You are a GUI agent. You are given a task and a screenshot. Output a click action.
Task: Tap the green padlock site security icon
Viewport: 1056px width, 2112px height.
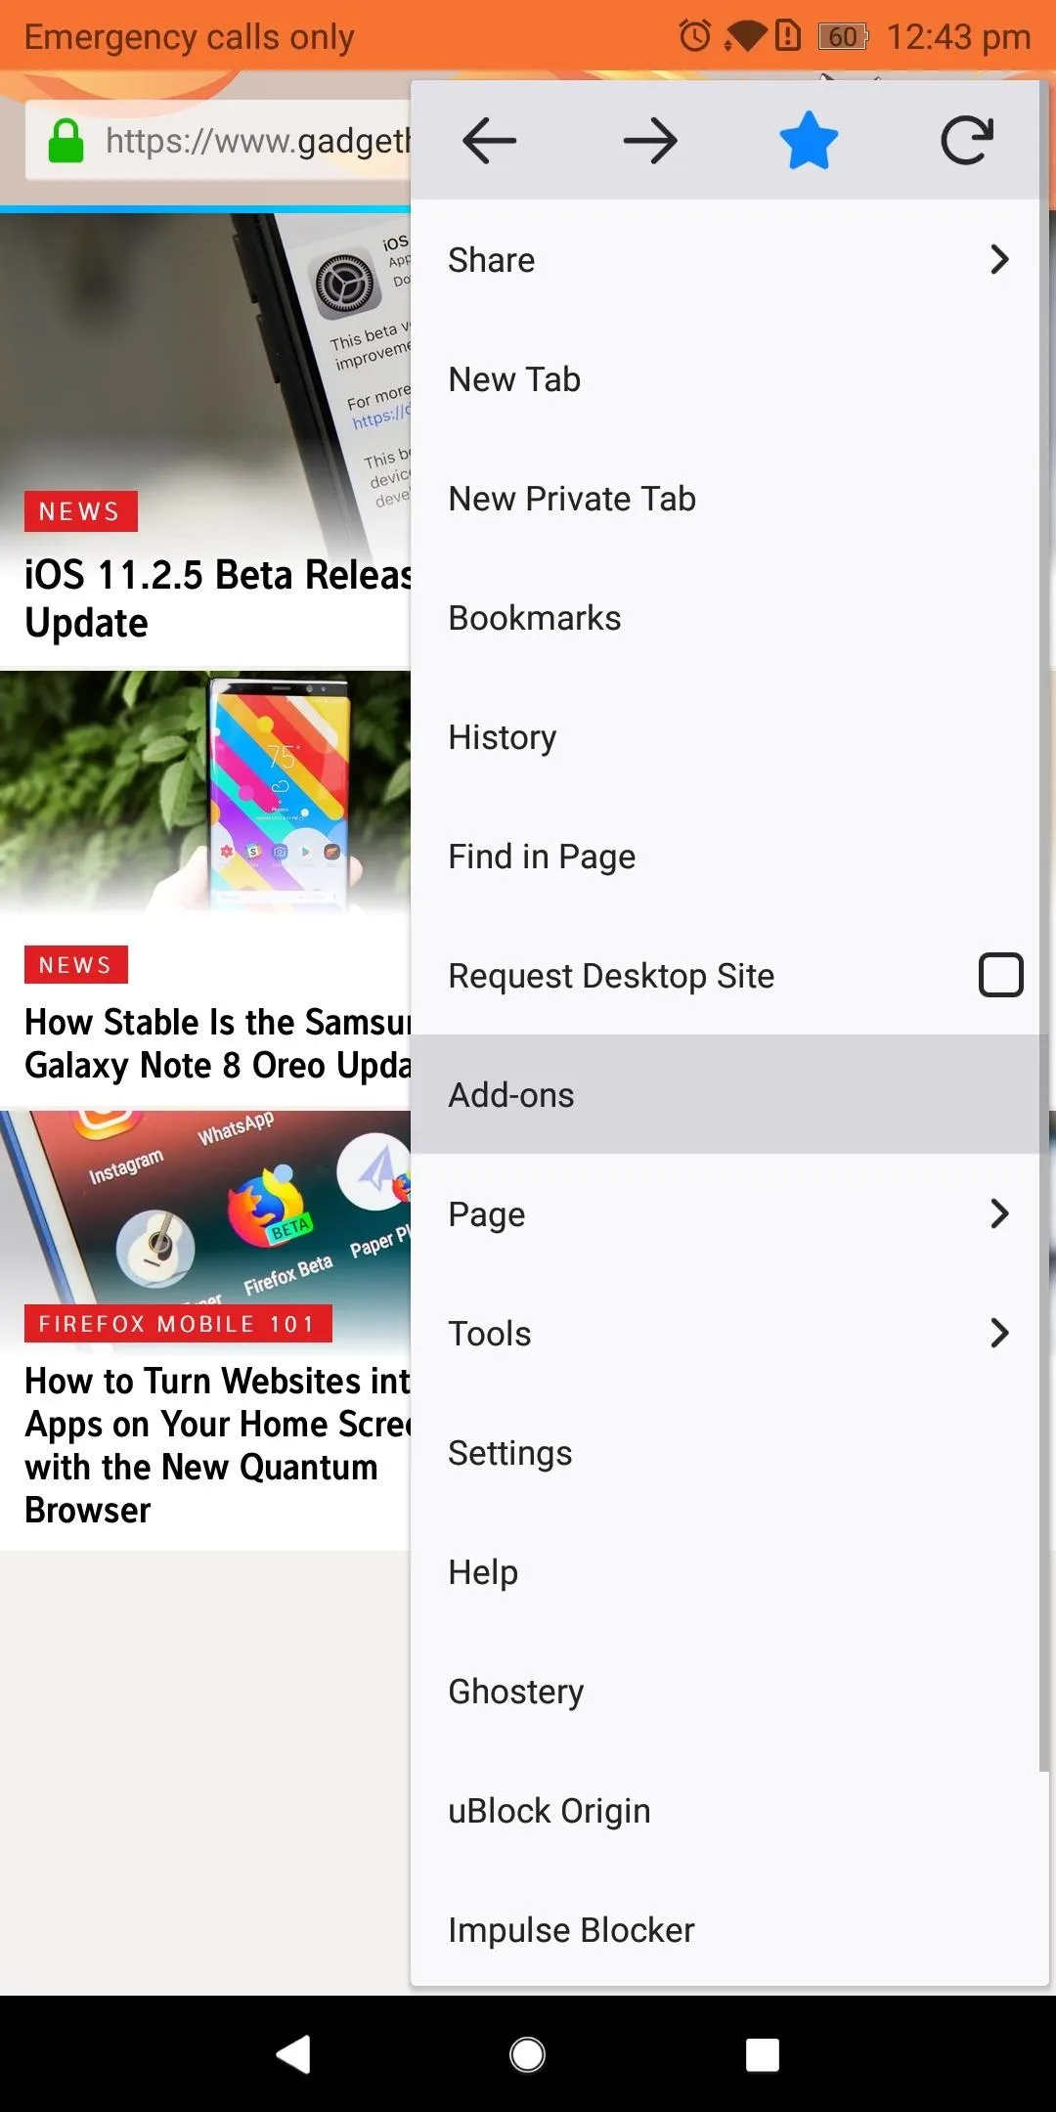[x=66, y=141]
